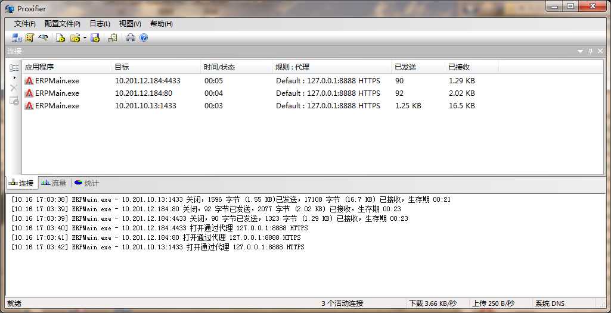Click the blue help question mark icon
Image resolution: width=611 pixels, height=313 pixels.
(144, 38)
